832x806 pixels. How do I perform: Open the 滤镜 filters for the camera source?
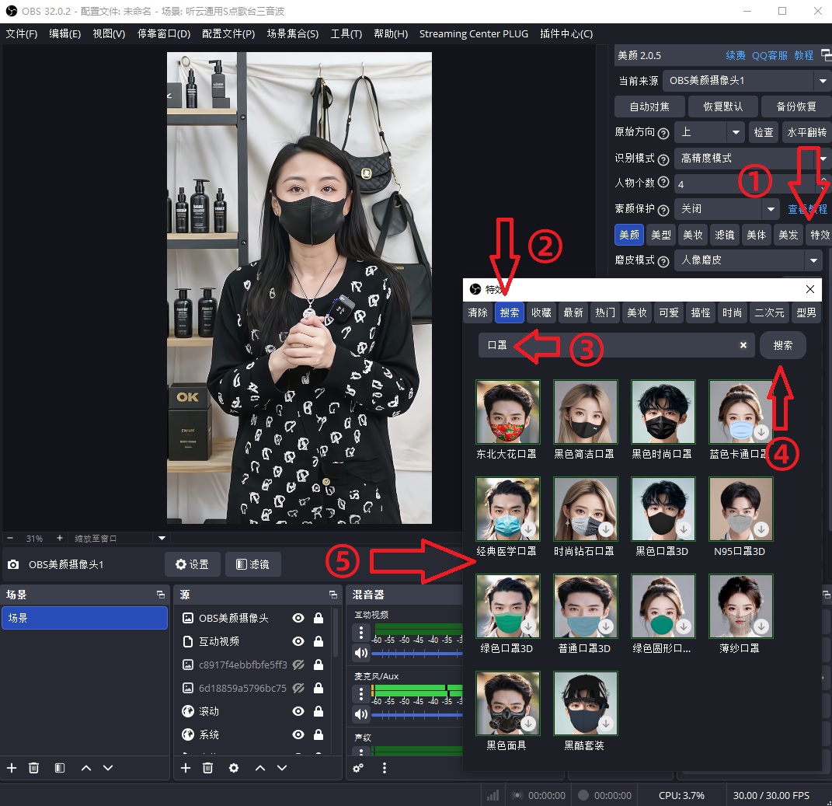coord(252,564)
